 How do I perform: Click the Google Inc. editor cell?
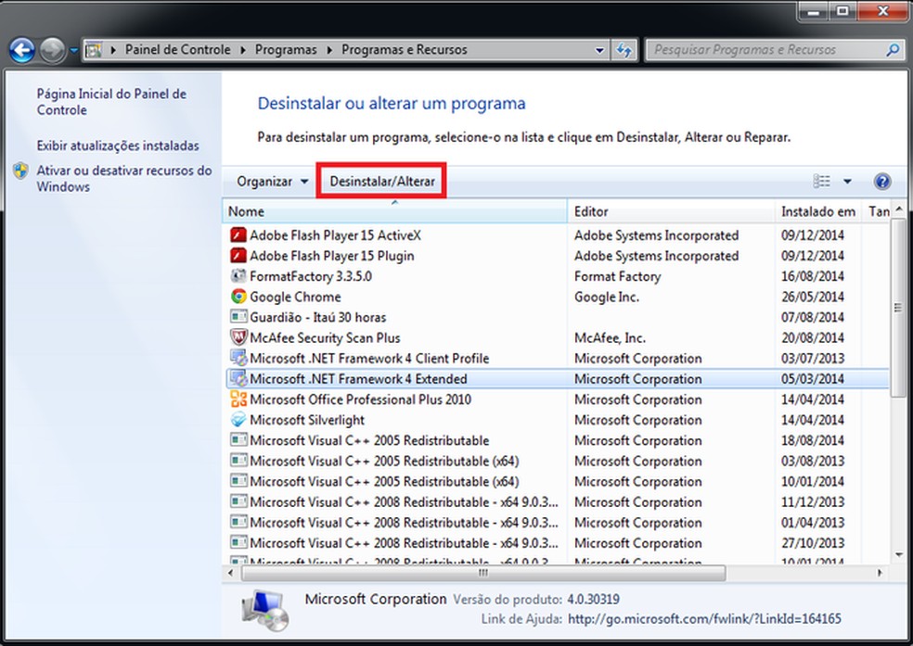coord(607,298)
